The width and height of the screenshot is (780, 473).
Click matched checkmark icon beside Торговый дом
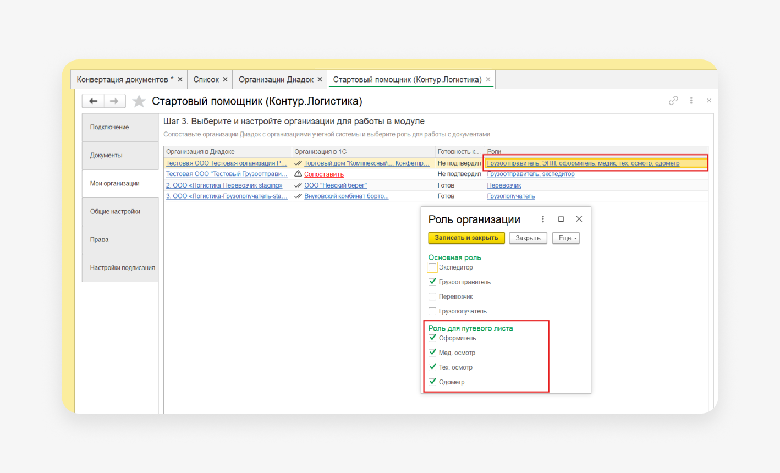click(x=298, y=163)
